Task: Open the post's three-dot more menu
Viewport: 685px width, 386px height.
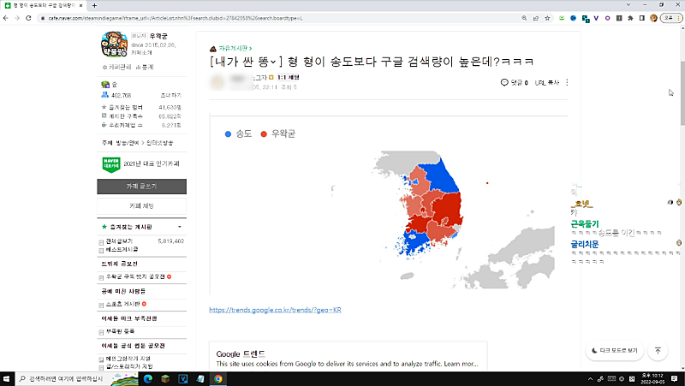Action: click(x=567, y=82)
